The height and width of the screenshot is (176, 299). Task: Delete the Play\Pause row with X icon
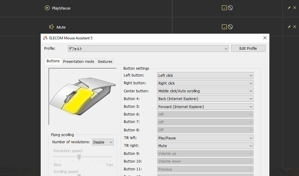click(295, 8)
